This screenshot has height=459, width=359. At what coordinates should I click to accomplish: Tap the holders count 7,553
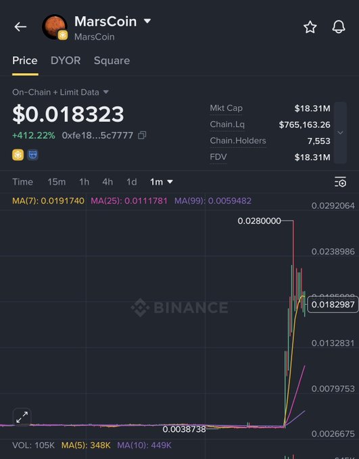tap(318, 141)
